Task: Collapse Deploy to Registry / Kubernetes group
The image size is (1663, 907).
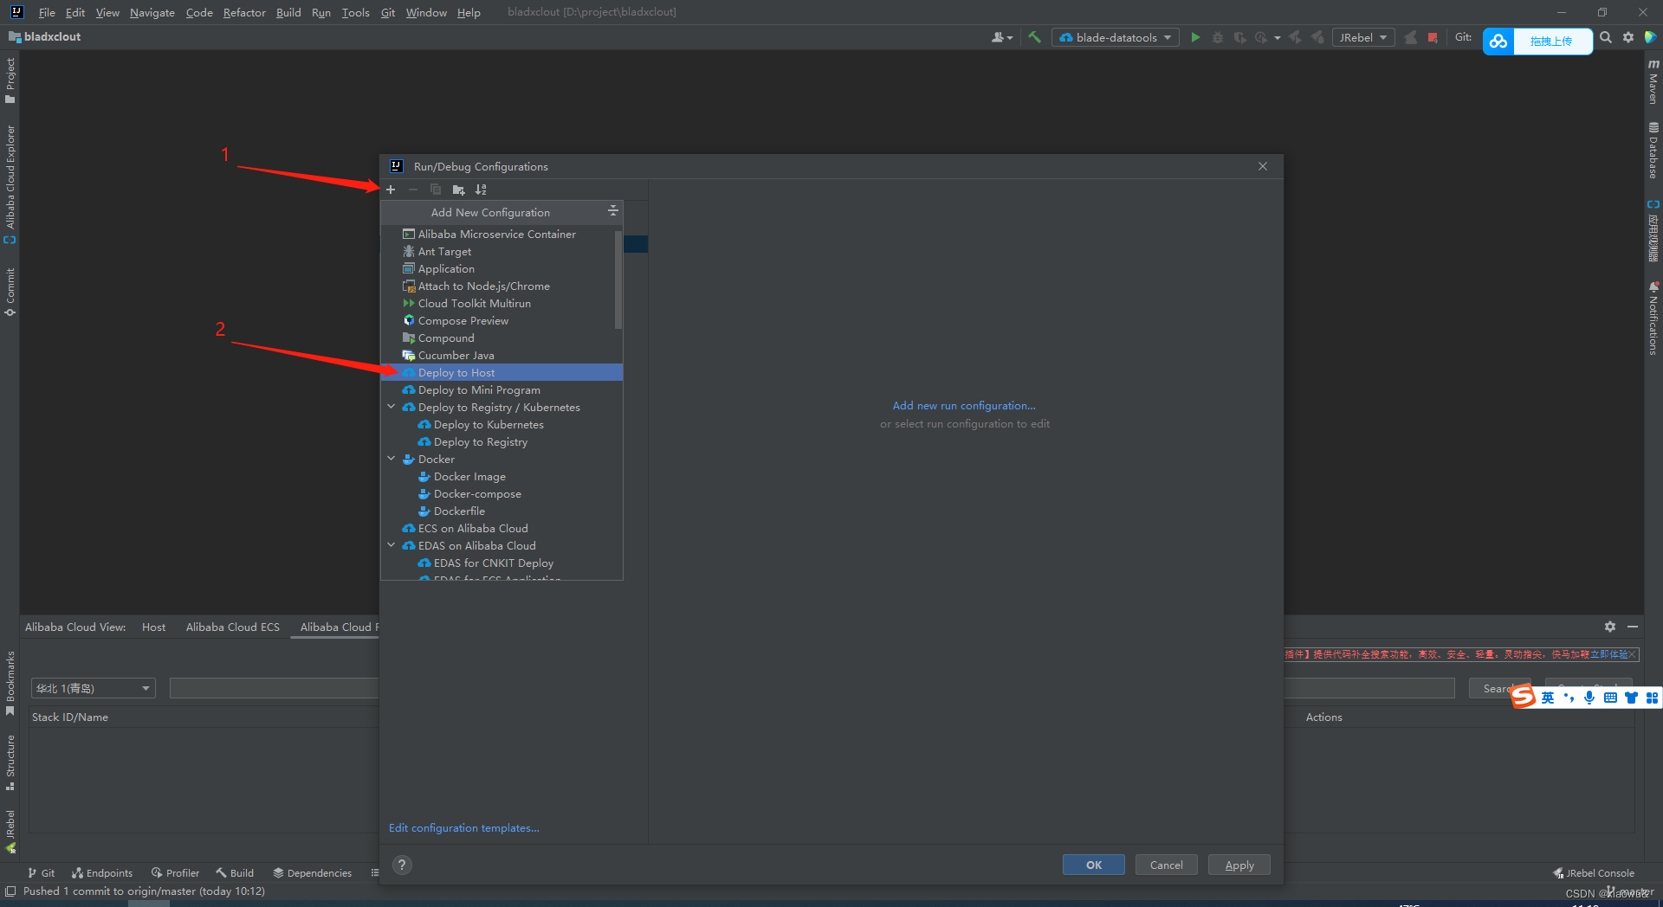Action: [x=391, y=407]
